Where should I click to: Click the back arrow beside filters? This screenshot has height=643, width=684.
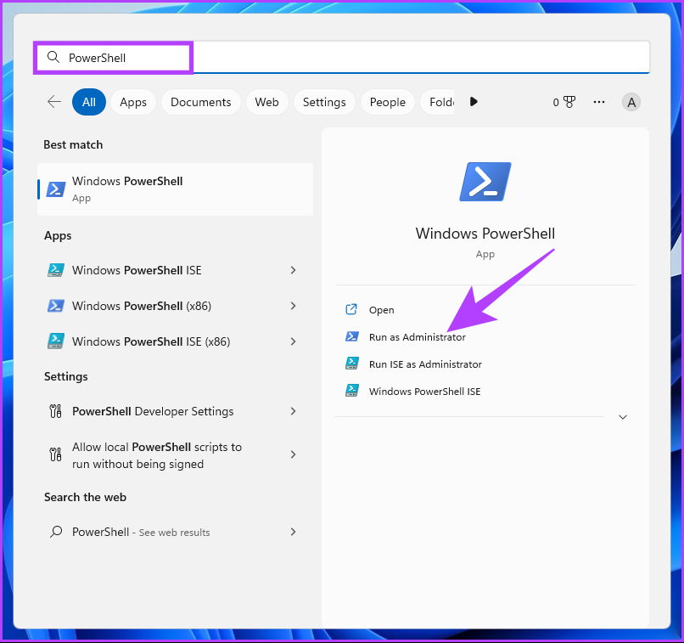(54, 102)
